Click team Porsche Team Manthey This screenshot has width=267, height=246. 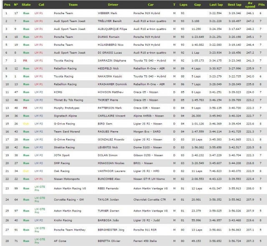pos(70,230)
